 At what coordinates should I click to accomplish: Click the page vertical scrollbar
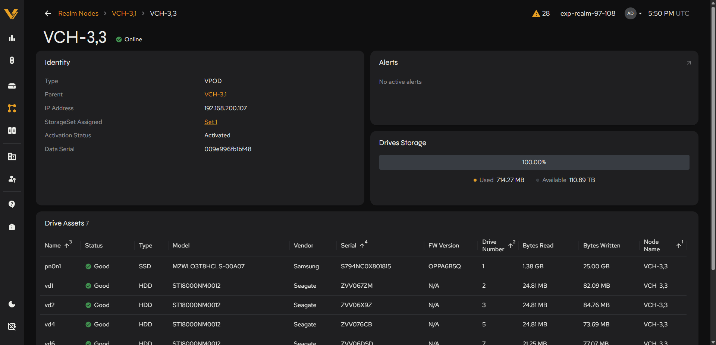(713, 138)
